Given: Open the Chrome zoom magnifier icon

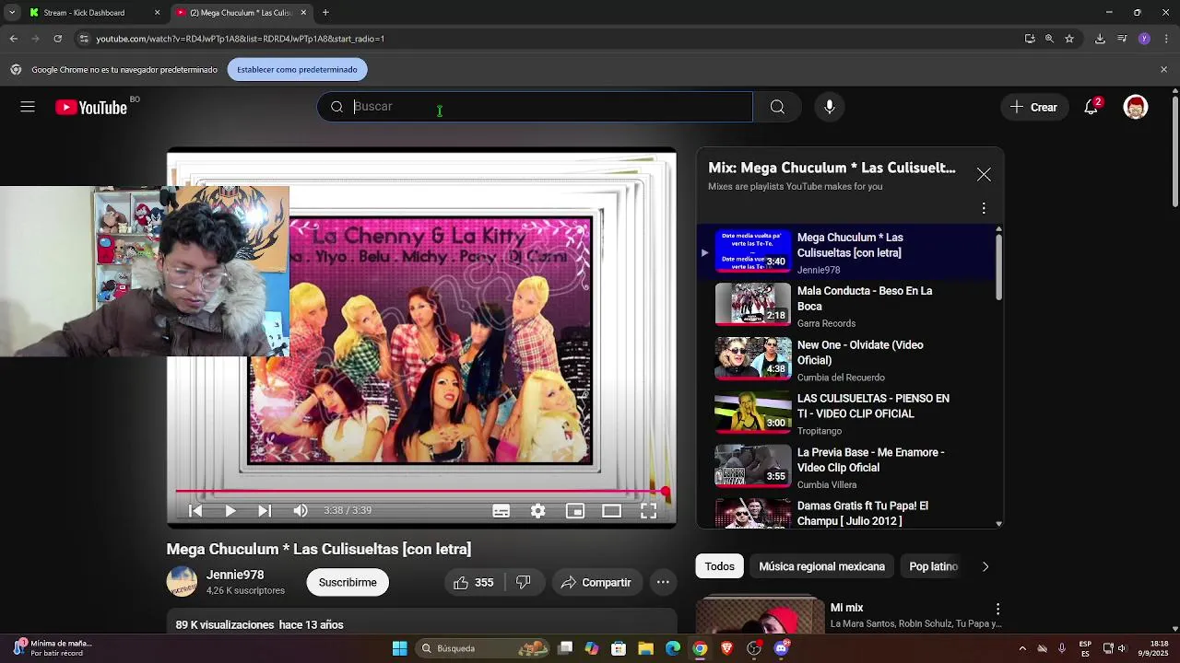Looking at the screenshot, I should (x=1049, y=39).
